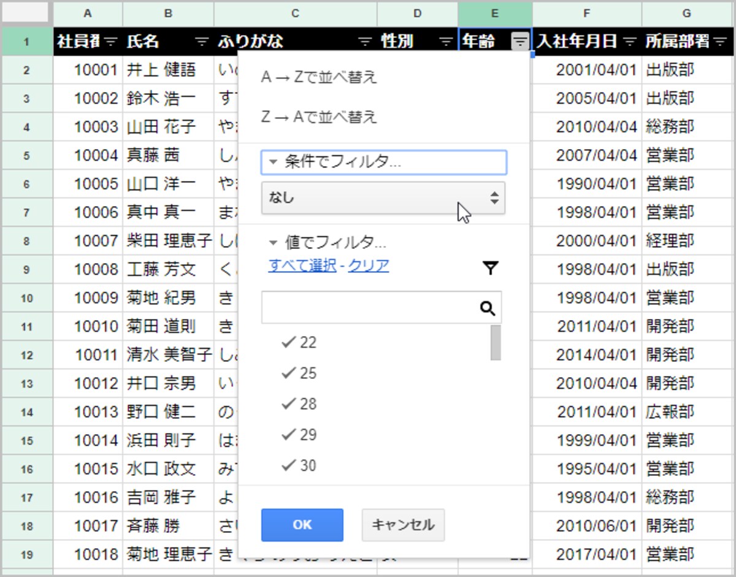Image resolution: width=736 pixels, height=577 pixels.
Task: Open filter icon on 所属部署 header
Action: click(x=721, y=42)
